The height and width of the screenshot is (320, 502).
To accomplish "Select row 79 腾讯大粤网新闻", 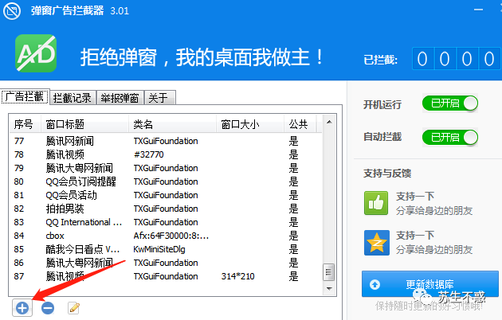I will pyautogui.click(x=166, y=168).
